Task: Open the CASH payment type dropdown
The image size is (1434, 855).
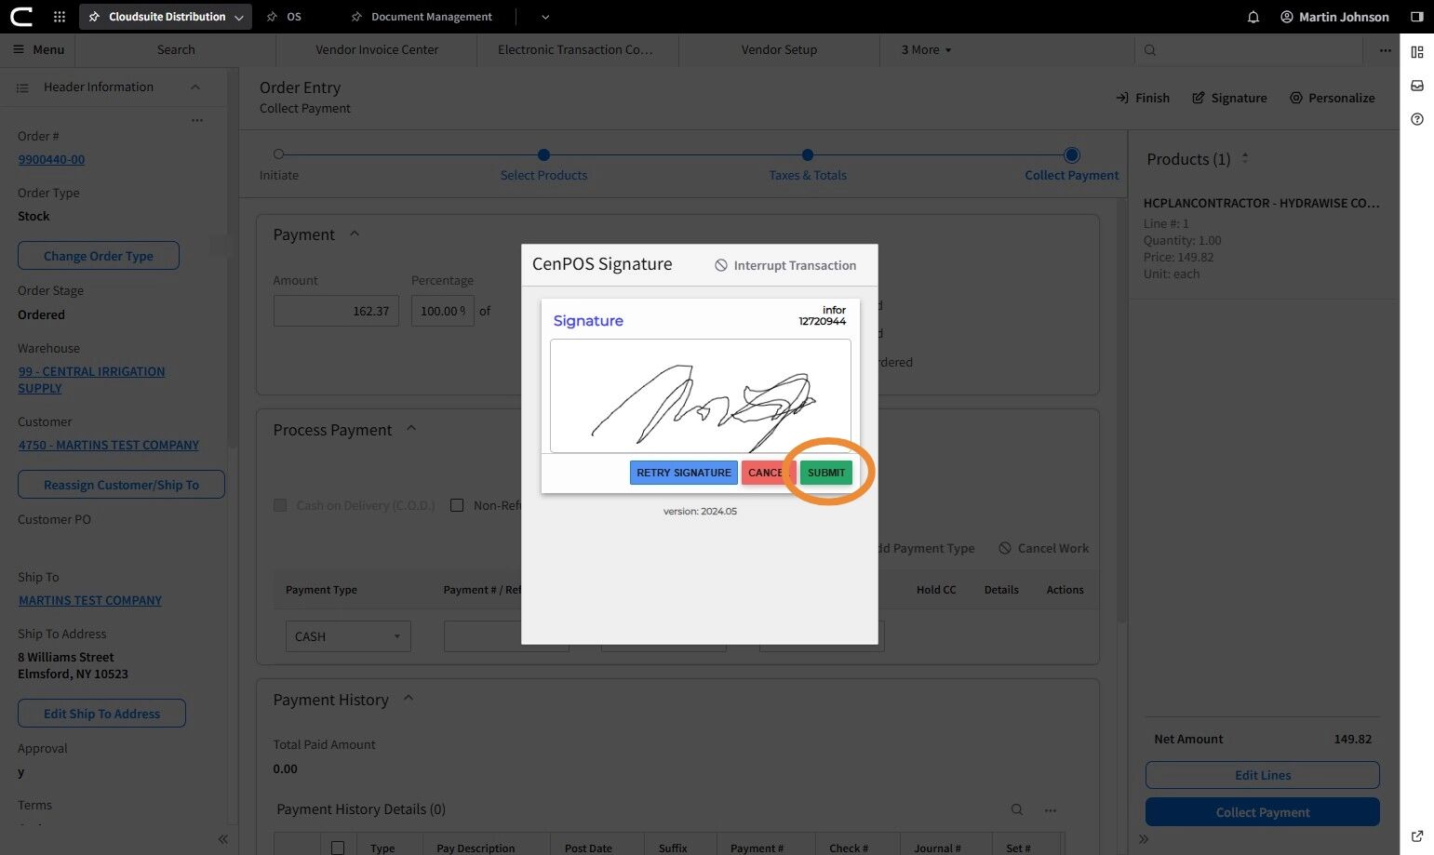Action: tap(347, 636)
